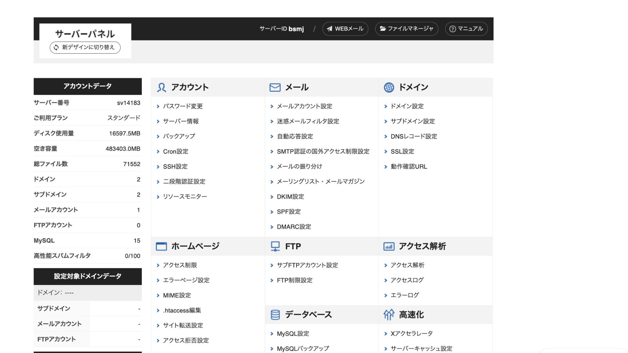Open WEBメール button
628x353 pixels.
pyautogui.click(x=345, y=29)
